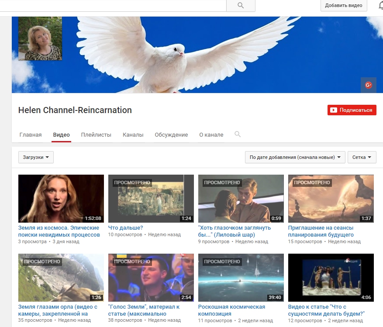Go to the О канале tab
Screen dimensions: 383x327
pos(211,135)
